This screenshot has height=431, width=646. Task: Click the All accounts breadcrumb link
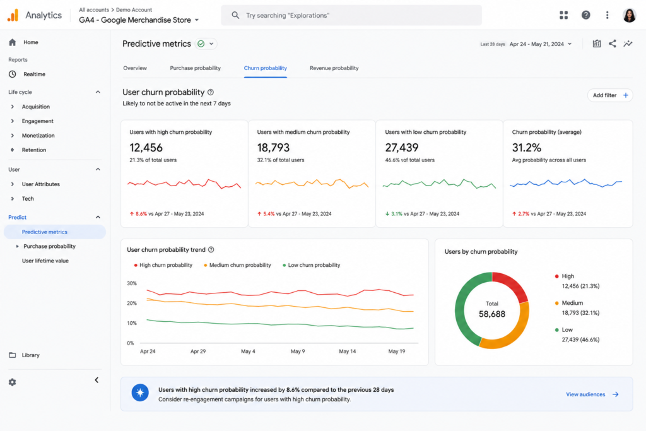[94, 9]
